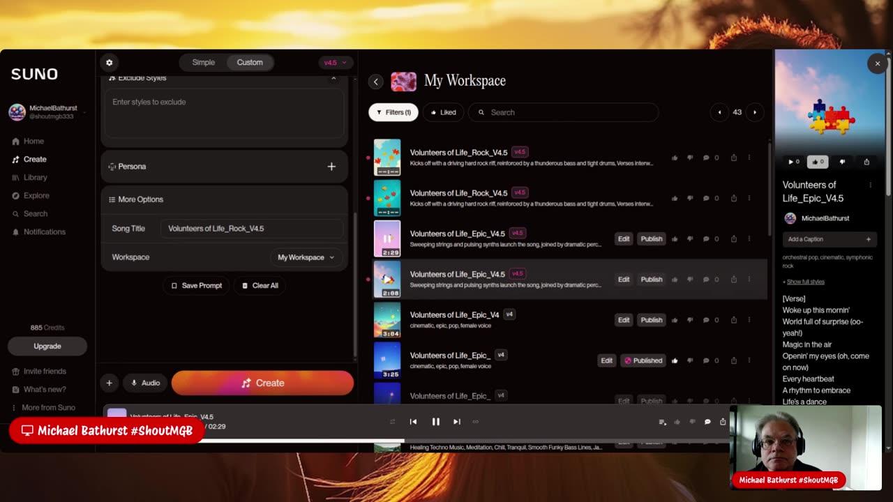
Task: Expand the Persona section with plus
Action: click(x=331, y=167)
